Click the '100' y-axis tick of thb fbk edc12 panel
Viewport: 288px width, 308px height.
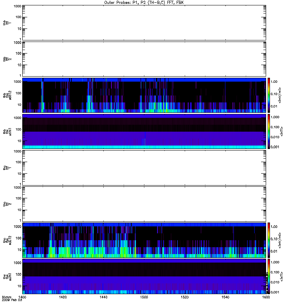pyautogui.click(x=18, y=93)
